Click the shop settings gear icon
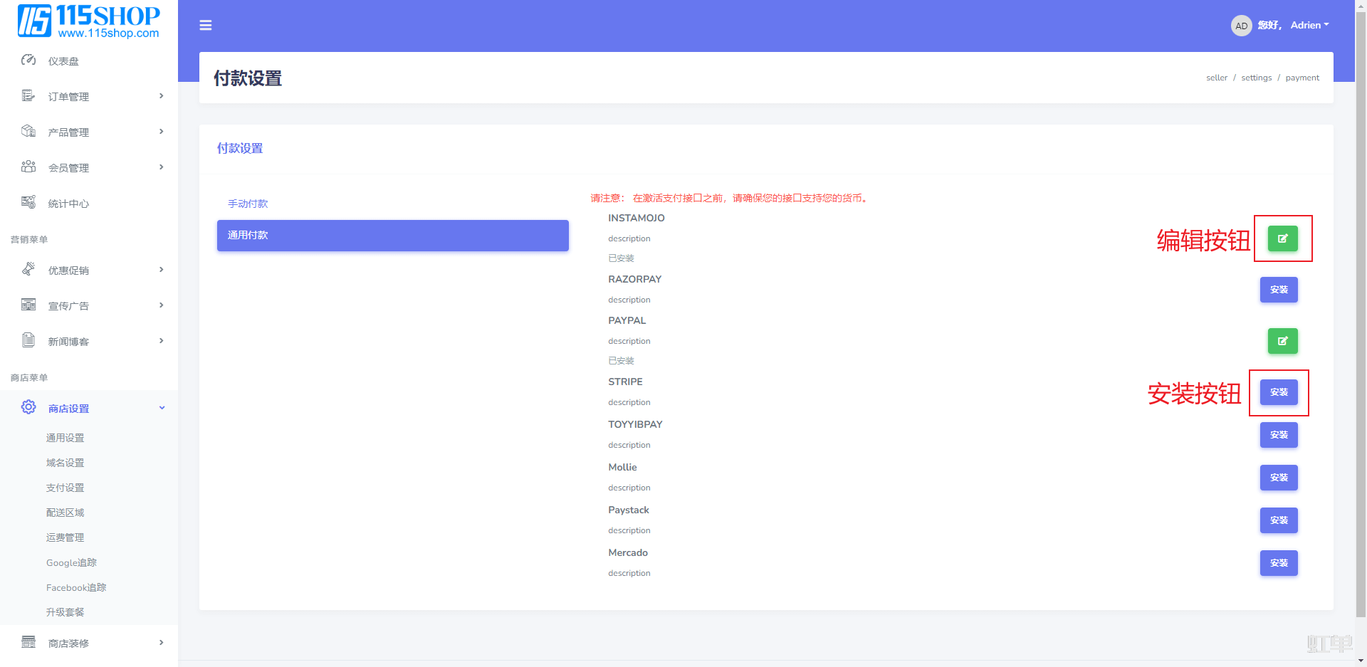 (28, 408)
